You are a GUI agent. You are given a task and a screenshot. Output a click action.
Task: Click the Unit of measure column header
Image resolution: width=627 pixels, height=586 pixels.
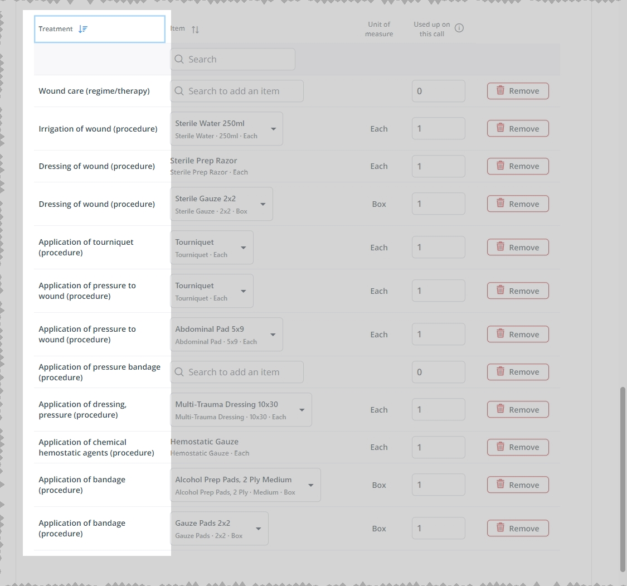[379, 29]
